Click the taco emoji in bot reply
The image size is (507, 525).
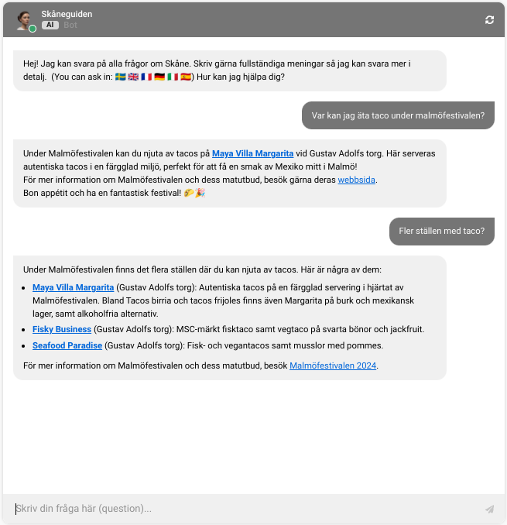click(x=188, y=193)
